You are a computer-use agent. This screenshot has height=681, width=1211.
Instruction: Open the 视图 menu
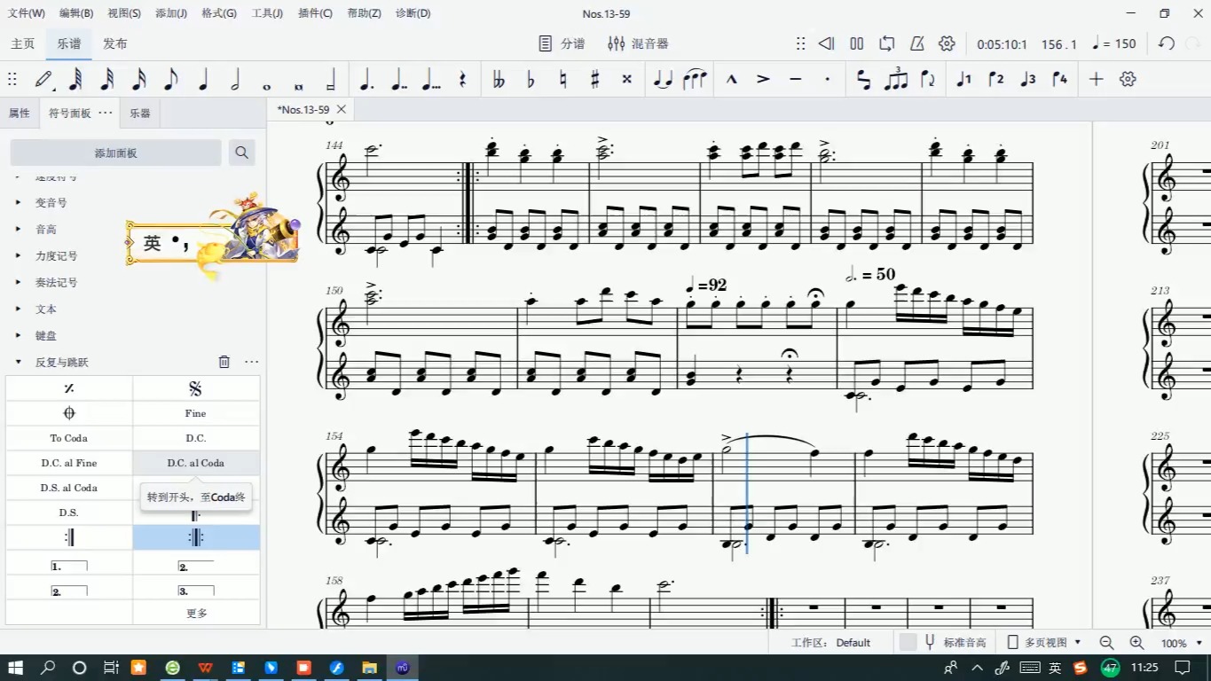tap(124, 13)
